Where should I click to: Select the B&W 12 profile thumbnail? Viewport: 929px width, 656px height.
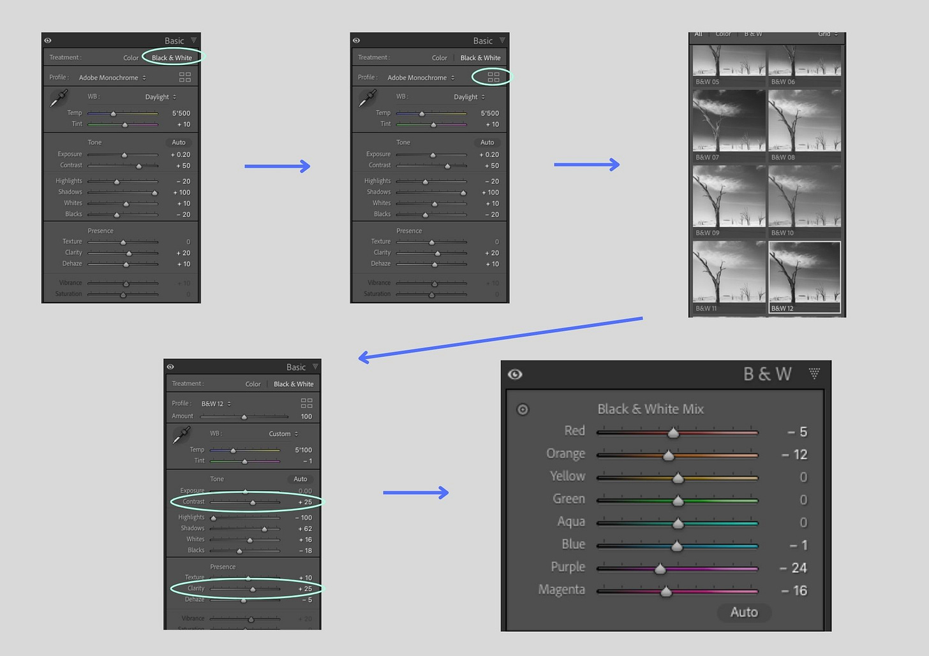click(805, 277)
